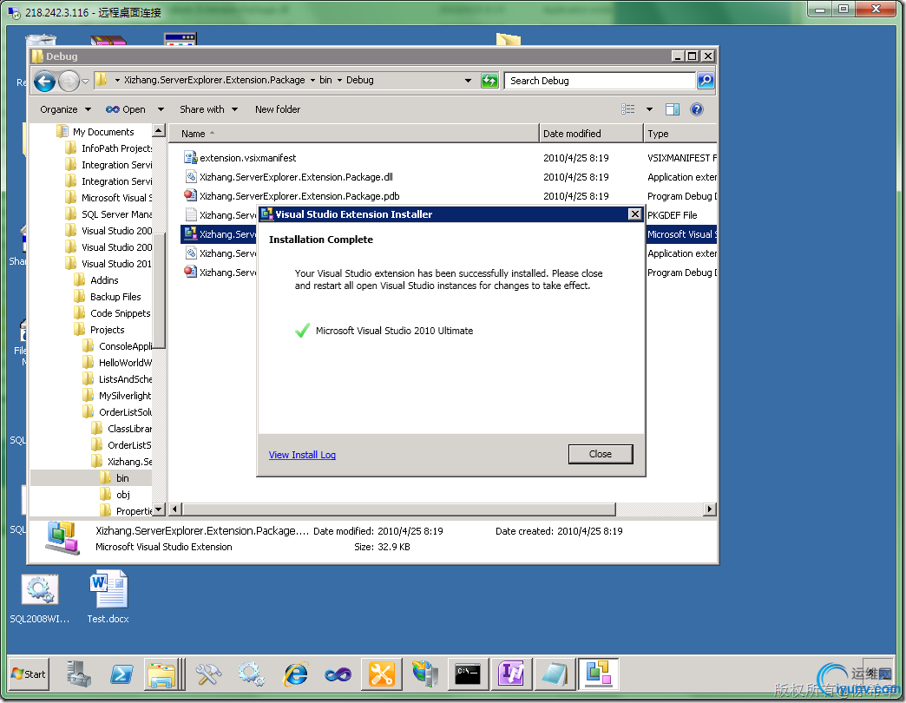Click the search magnifier icon

point(706,81)
